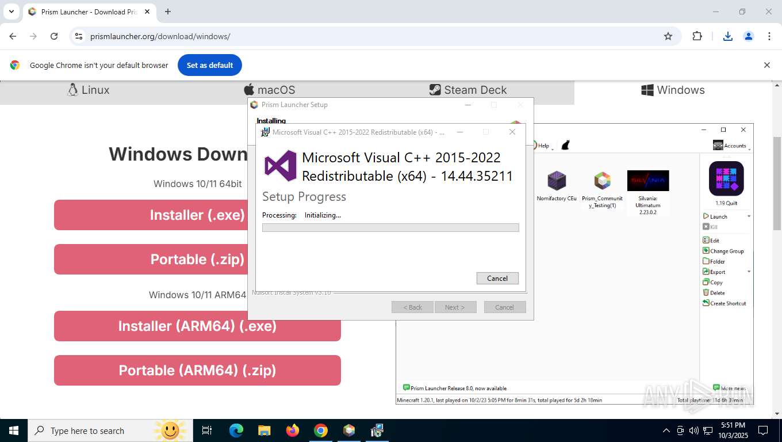The image size is (782, 442).
Task: Launch Firefox from the taskbar
Action: pyautogui.click(x=293, y=430)
